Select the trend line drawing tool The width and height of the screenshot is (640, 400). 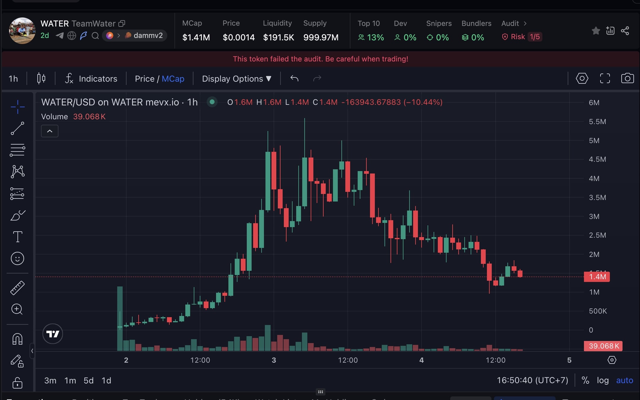(17, 129)
